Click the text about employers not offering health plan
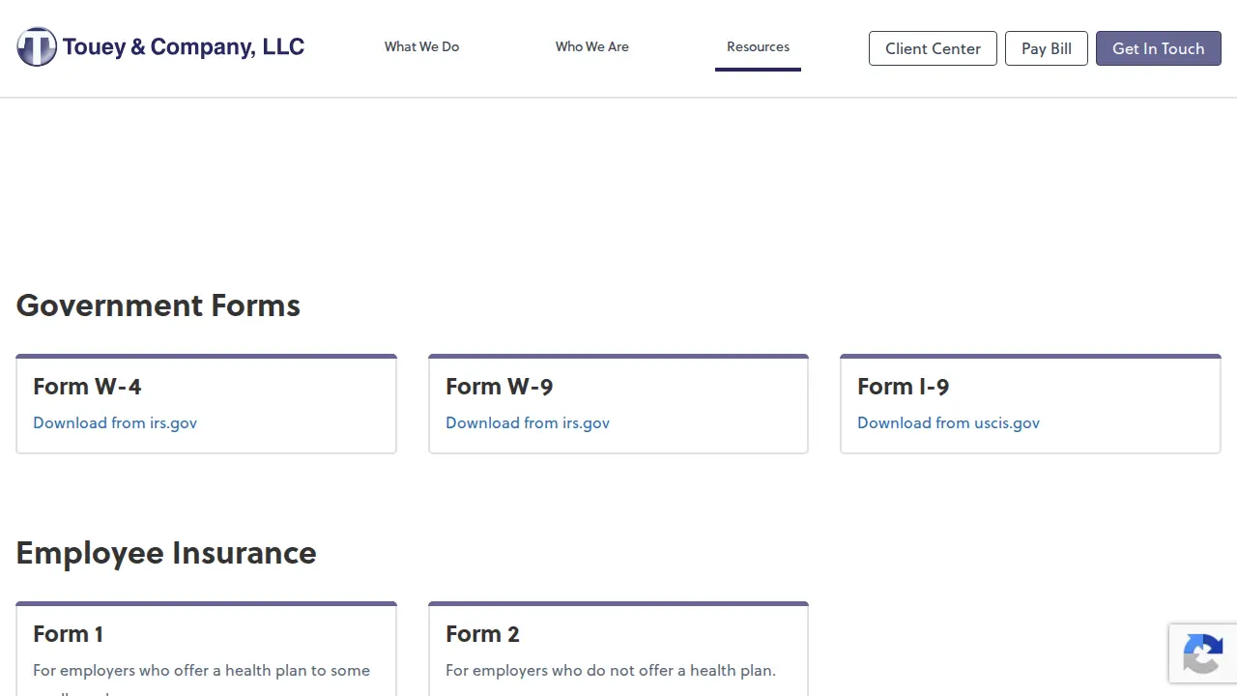Image resolution: width=1237 pixels, height=696 pixels. click(x=611, y=670)
